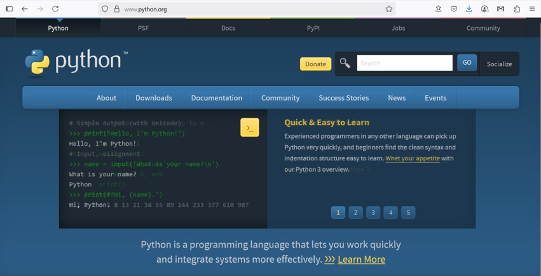Select the Community top tab
The width and height of the screenshot is (541, 276).
click(x=483, y=28)
